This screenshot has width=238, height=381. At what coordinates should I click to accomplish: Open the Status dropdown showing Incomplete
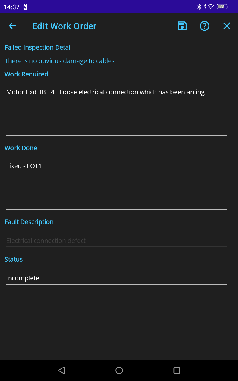click(x=117, y=278)
